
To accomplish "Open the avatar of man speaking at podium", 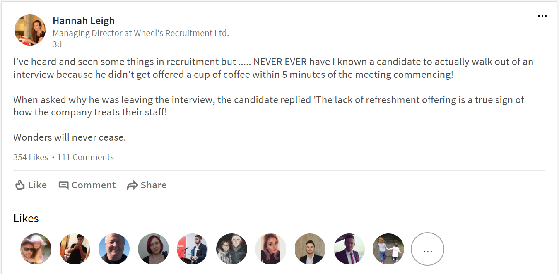I will point(193,249).
